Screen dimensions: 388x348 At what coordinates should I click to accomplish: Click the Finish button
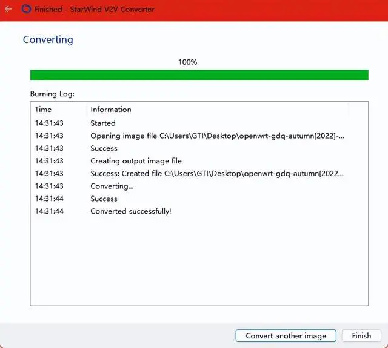361,336
